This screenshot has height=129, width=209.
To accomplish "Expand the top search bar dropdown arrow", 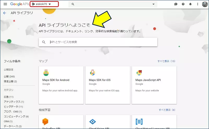I will [153, 4].
